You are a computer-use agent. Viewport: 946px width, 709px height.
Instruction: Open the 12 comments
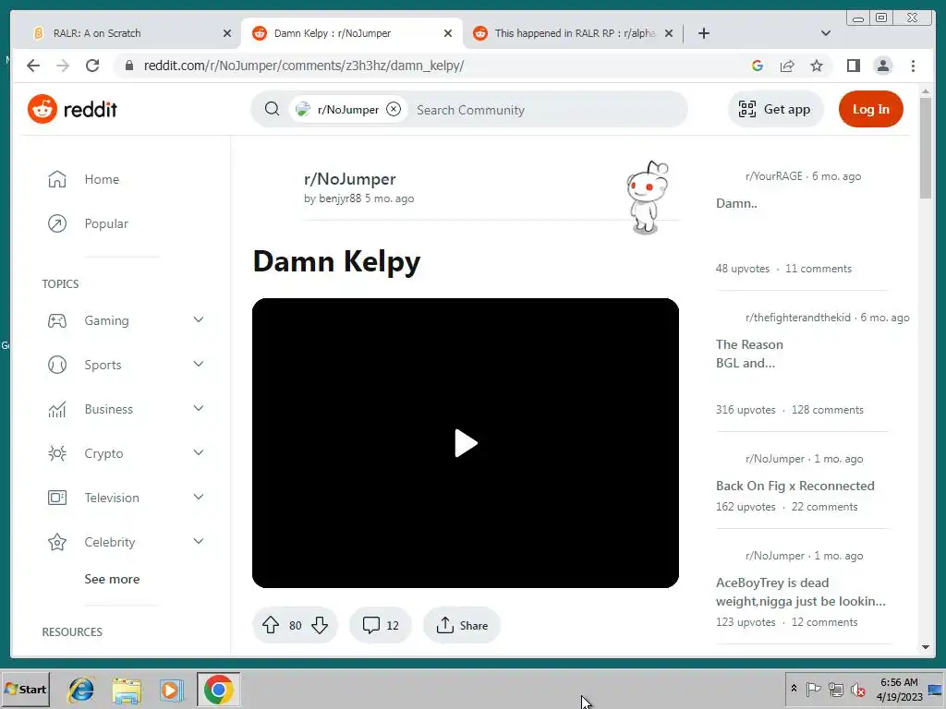pyautogui.click(x=381, y=625)
